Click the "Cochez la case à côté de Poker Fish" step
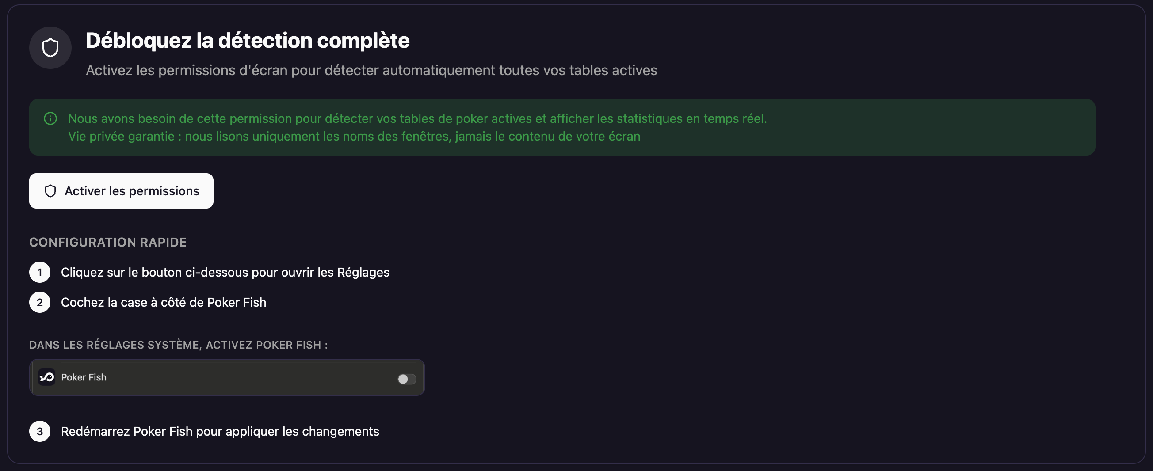Viewport: 1153px width, 471px height. coord(164,302)
